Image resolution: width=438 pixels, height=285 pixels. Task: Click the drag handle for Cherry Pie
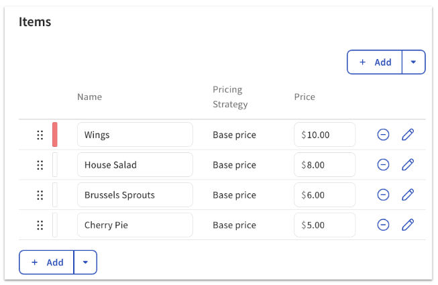coord(40,225)
